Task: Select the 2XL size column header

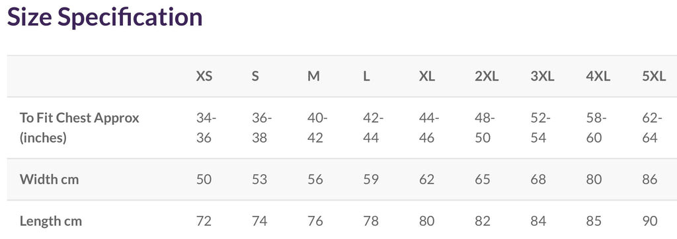Action: coord(487,77)
